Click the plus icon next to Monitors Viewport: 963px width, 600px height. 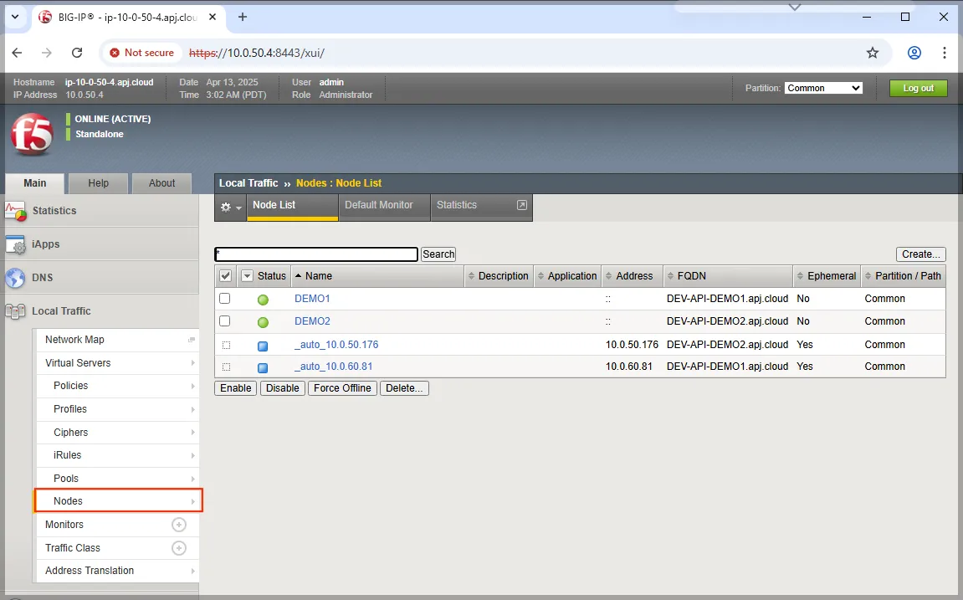pos(178,525)
